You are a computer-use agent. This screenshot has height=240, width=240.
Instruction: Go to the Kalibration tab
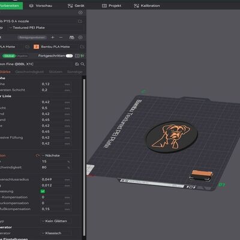tap(147, 5)
